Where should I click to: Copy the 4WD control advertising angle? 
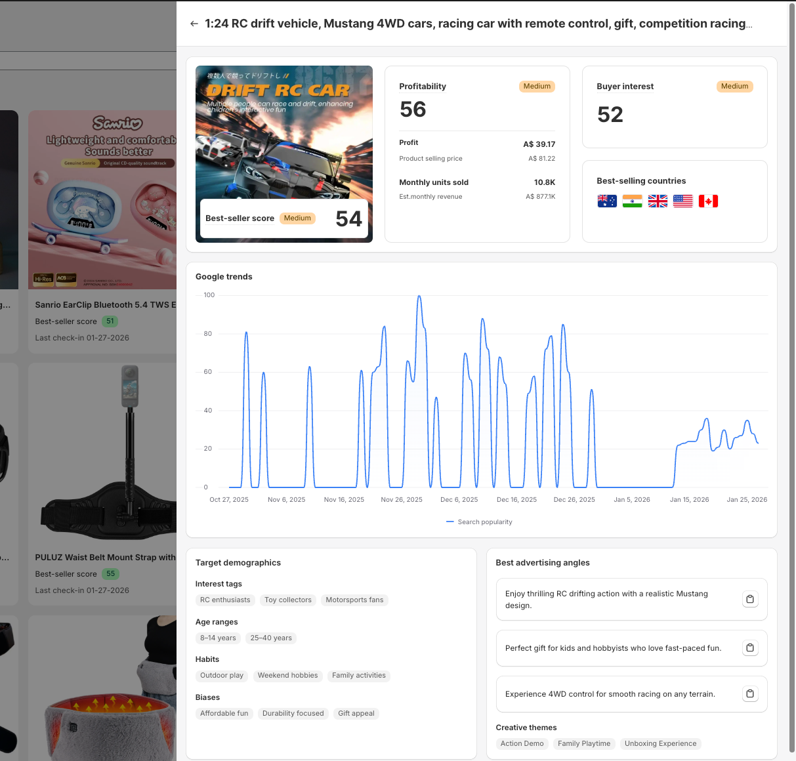coord(750,694)
